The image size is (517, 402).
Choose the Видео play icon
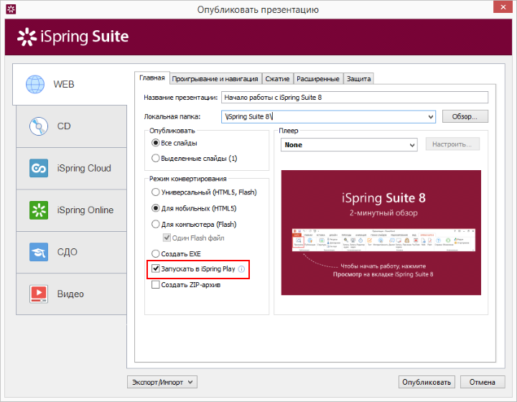tap(39, 294)
